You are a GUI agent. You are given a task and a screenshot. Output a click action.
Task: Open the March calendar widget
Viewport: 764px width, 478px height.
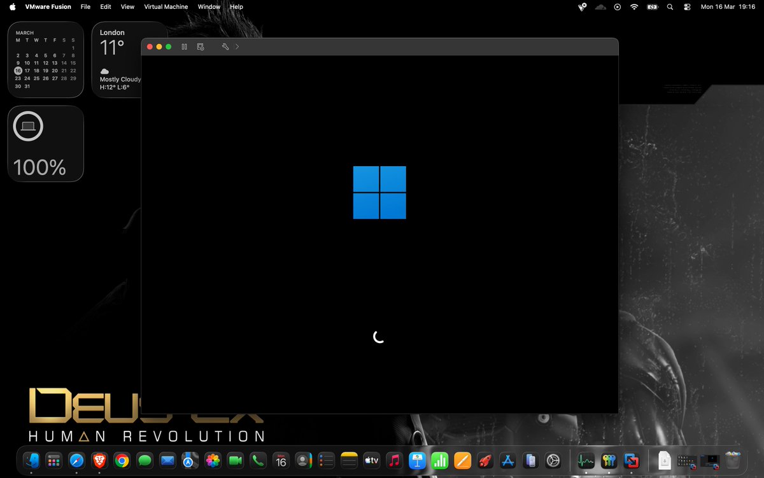coord(46,60)
